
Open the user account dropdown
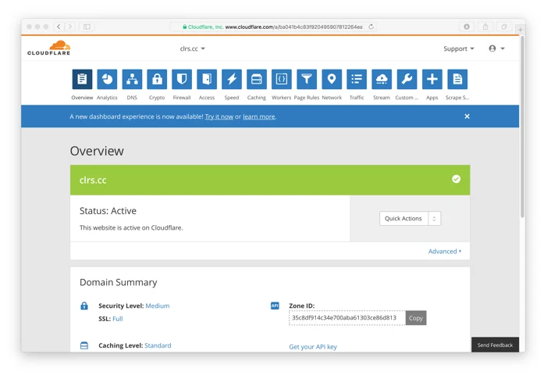pyautogui.click(x=497, y=48)
